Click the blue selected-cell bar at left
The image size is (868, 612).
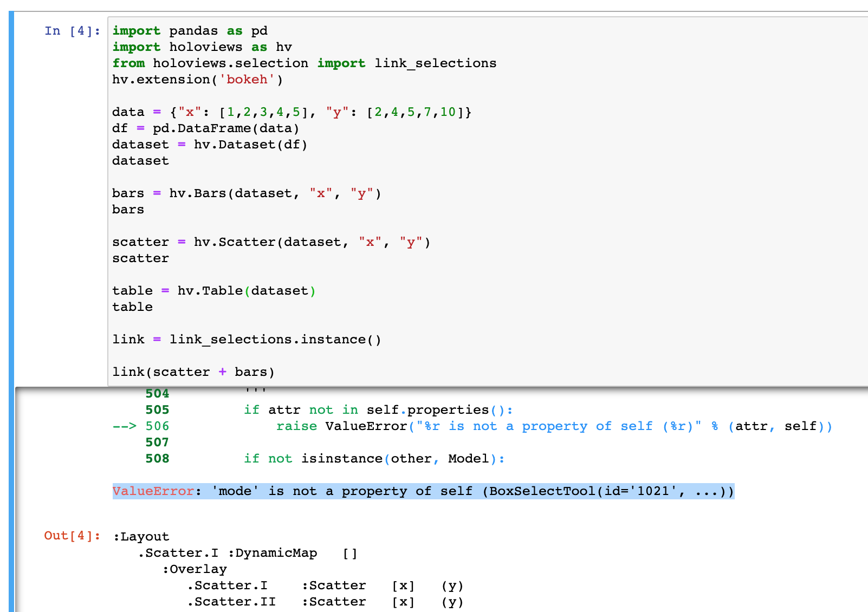pyautogui.click(x=11, y=311)
